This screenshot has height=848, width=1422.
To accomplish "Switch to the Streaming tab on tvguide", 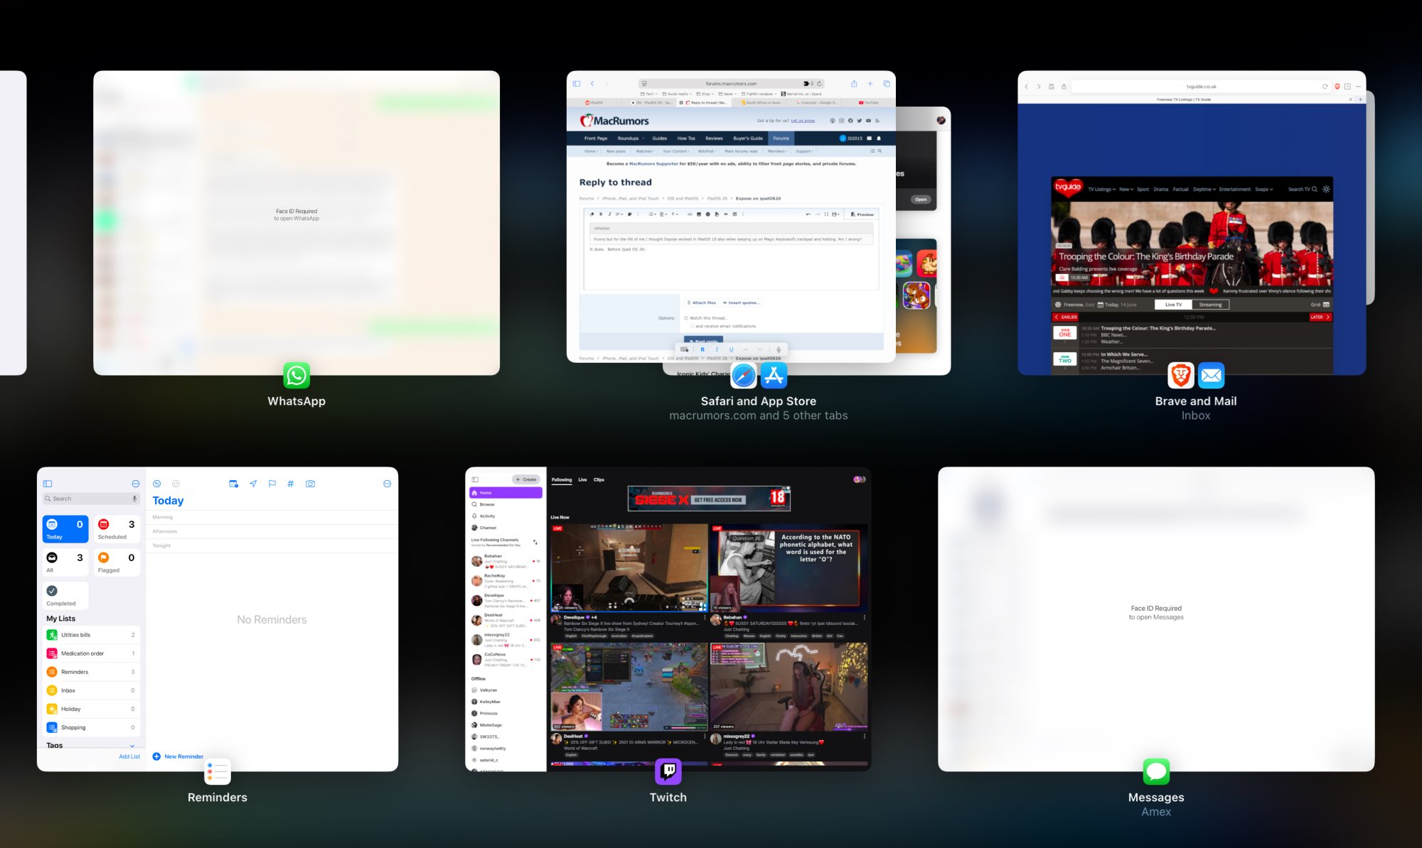I will [x=1210, y=305].
